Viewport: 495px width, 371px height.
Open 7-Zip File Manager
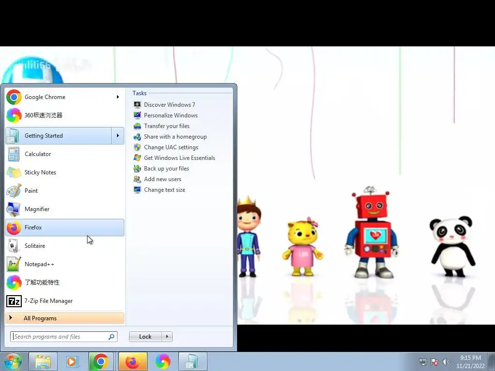pyautogui.click(x=65, y=301)
